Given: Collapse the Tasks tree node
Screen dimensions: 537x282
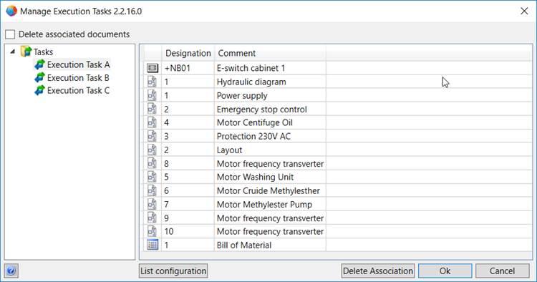Looking at the screenshot, I should [13, 52].
